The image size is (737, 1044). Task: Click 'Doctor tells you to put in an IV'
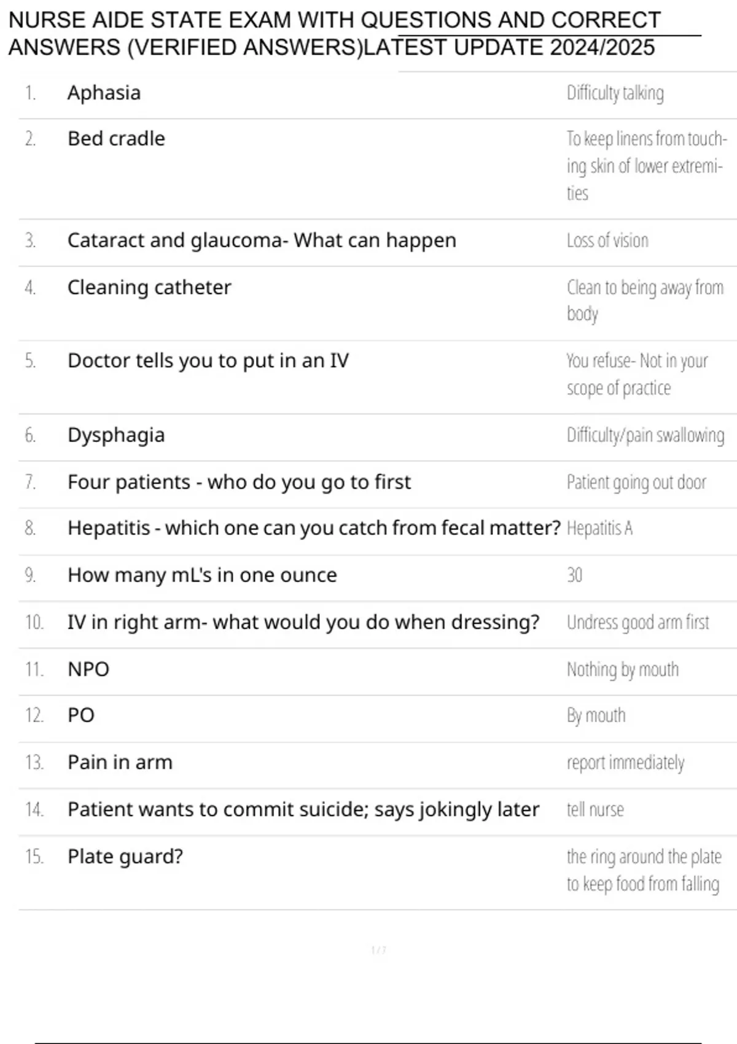208,360
